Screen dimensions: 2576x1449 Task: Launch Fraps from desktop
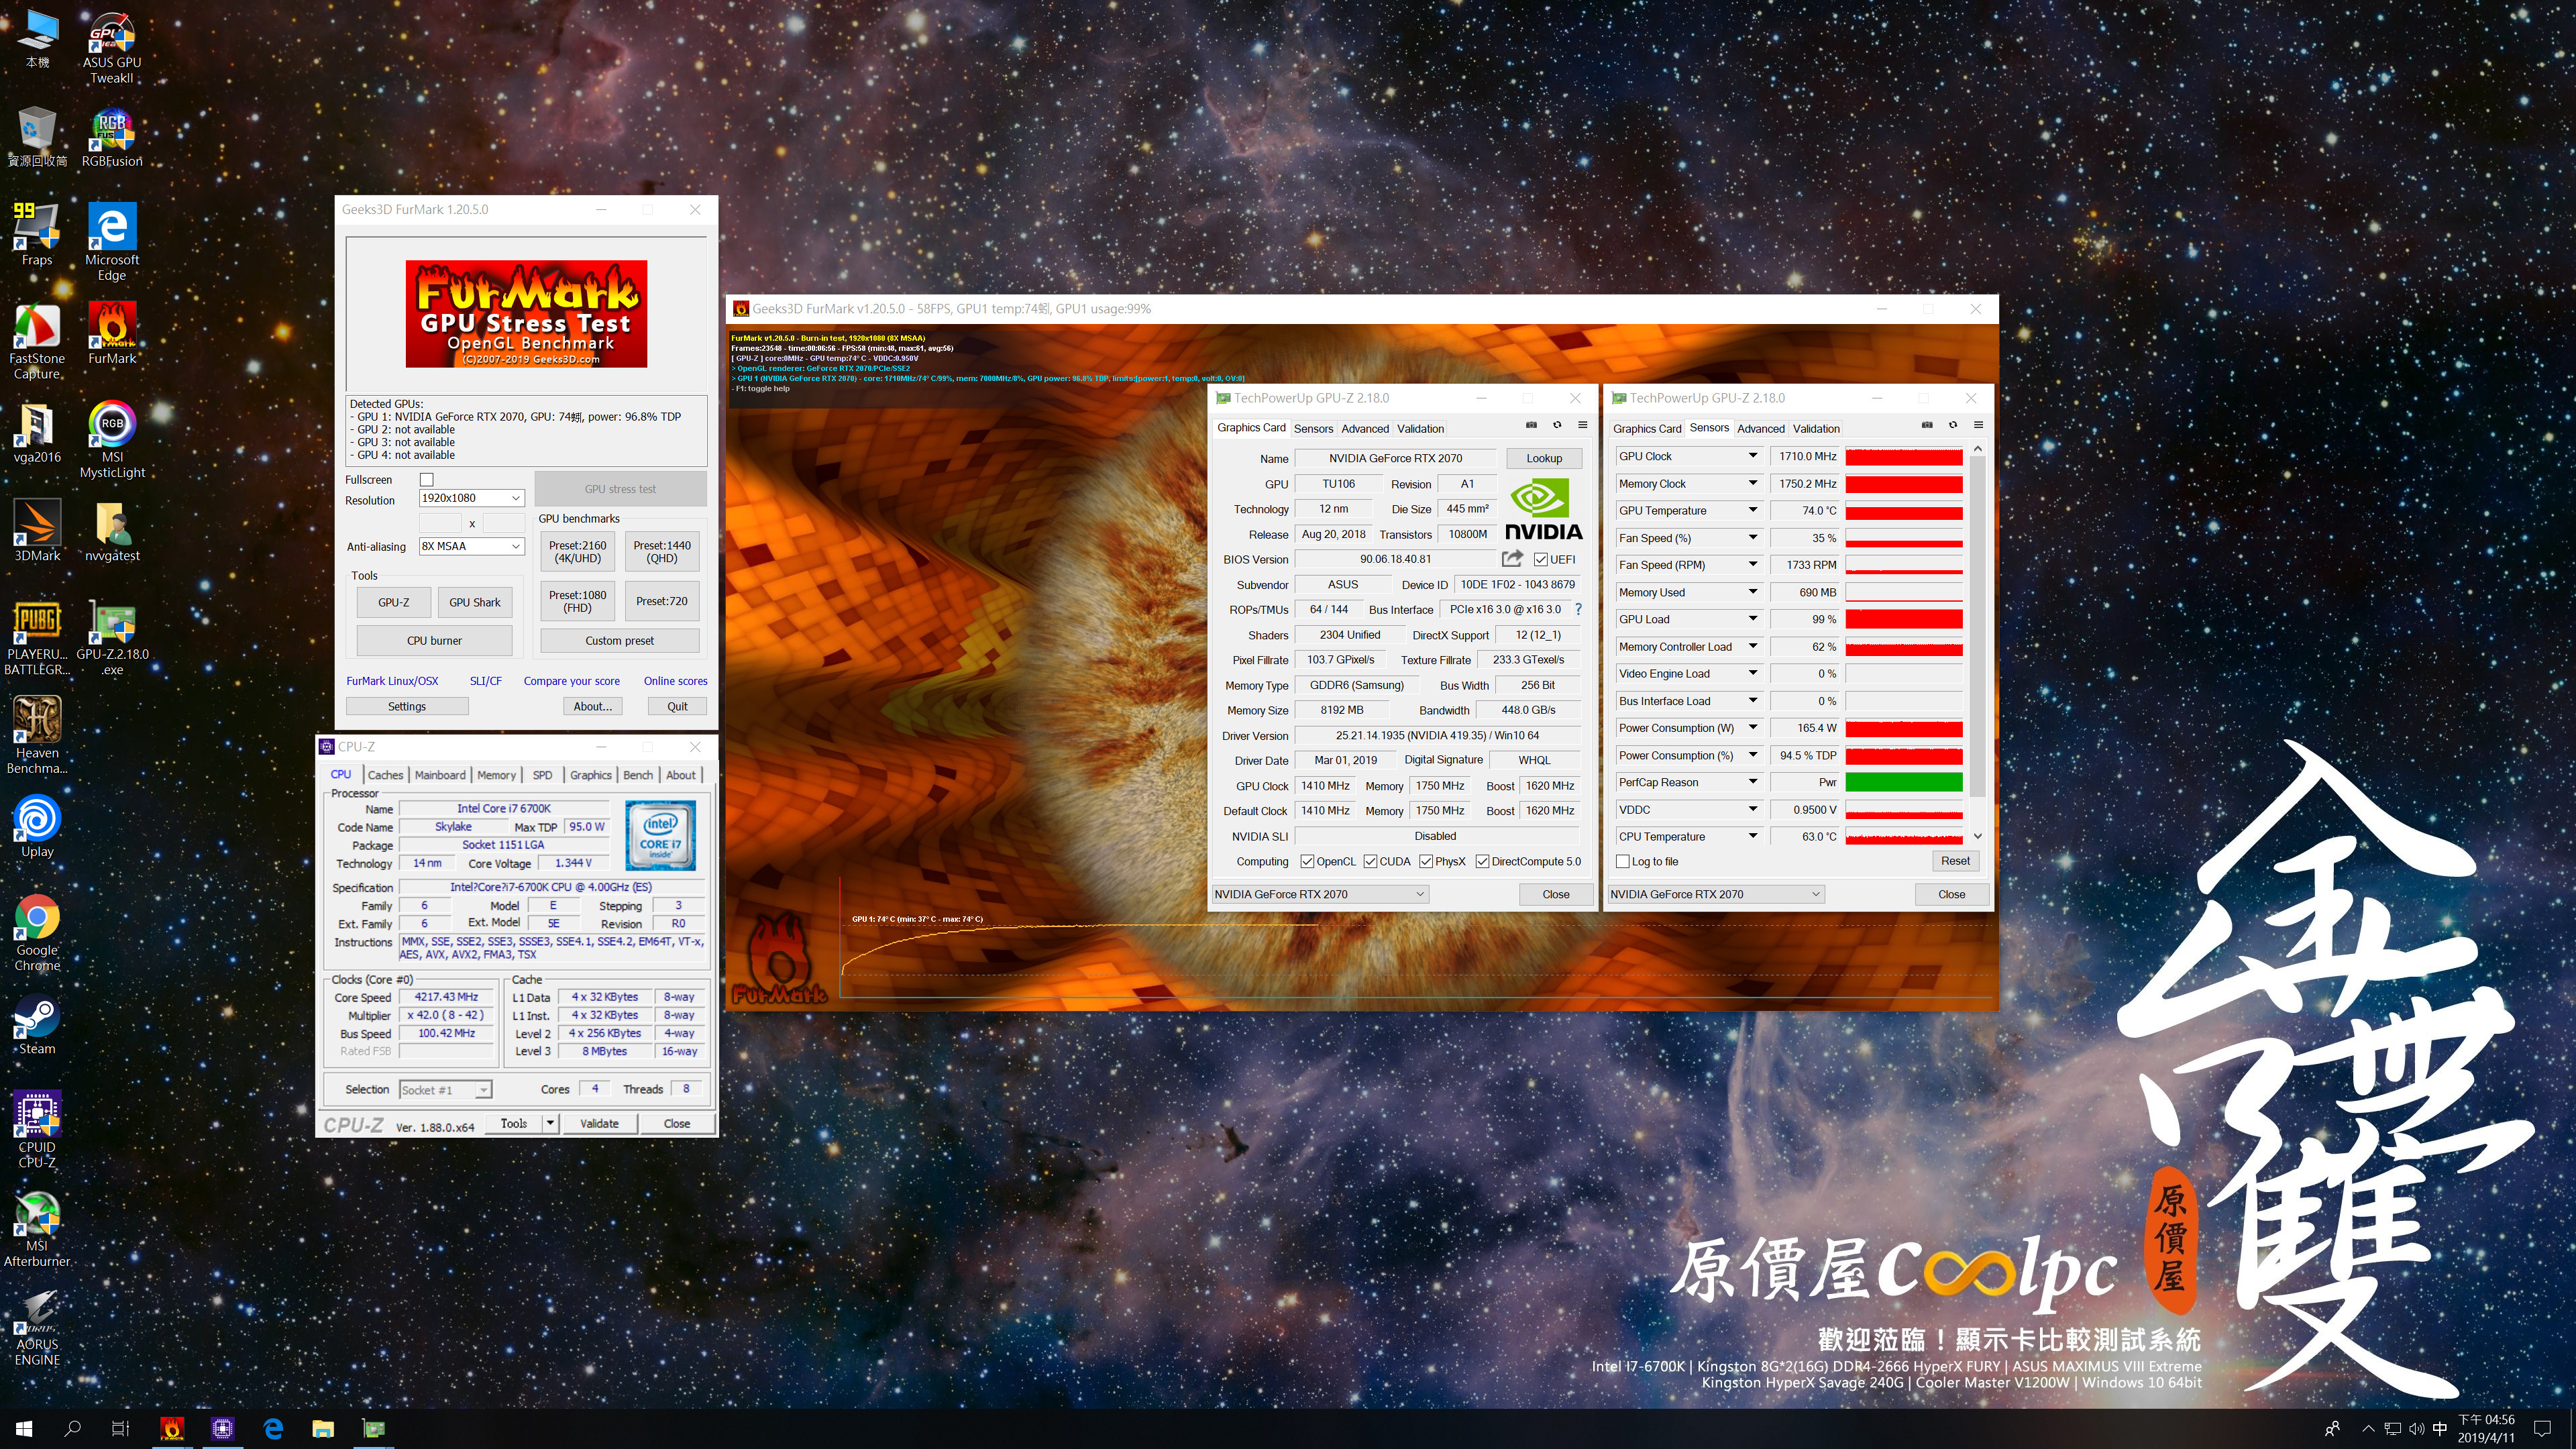tap(37, 235)
